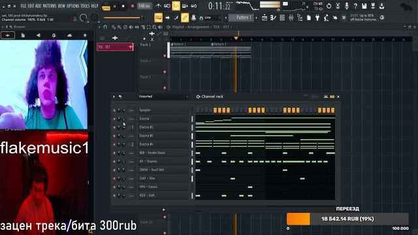The image size is (418, 235).
Task: Open the help question mark icon
Action: tap(355, 6)
